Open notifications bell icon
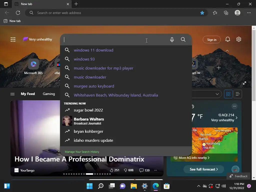Image resolution: width=256 pixels, height=192 pixels. coord(228,39)
